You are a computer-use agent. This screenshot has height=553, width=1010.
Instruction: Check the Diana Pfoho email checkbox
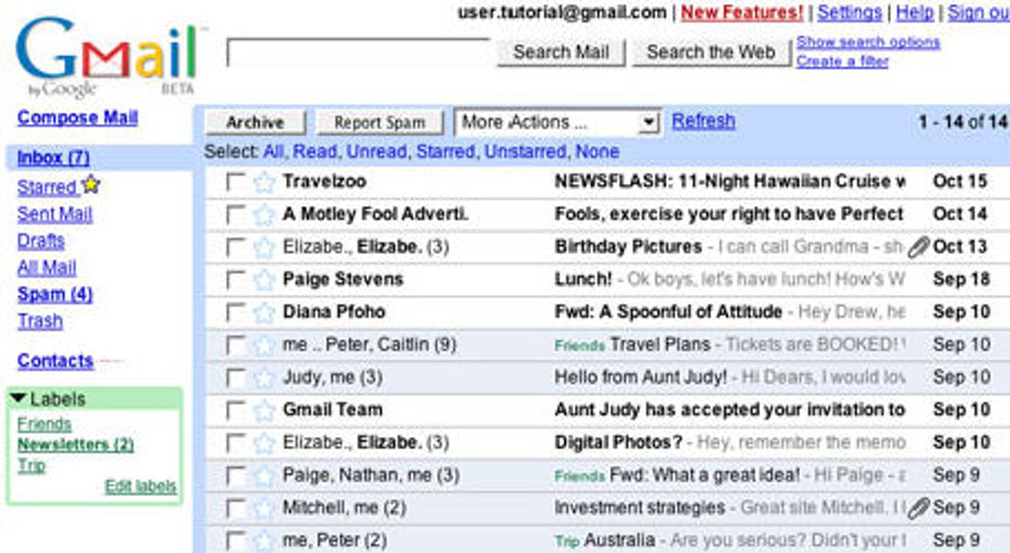point(236,313)
